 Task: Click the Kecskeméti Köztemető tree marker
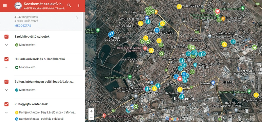tap(243, 8)
